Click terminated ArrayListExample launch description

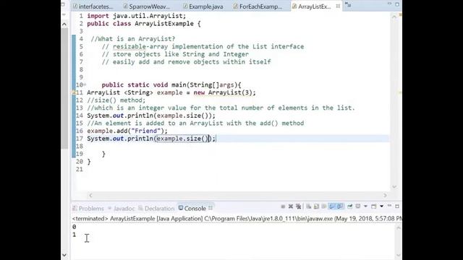tap(237, 219)
